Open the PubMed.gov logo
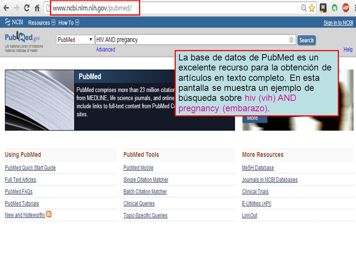Viewport: 356px width, 267px height. [23, 37]
